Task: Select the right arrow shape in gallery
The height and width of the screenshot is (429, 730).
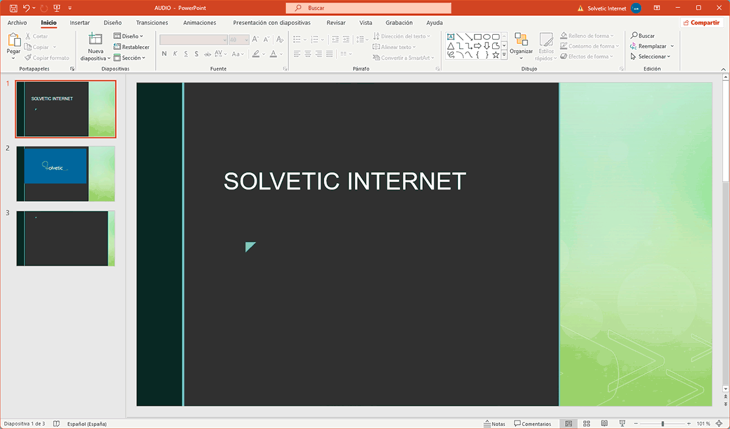Action: (x=478, y=46)
